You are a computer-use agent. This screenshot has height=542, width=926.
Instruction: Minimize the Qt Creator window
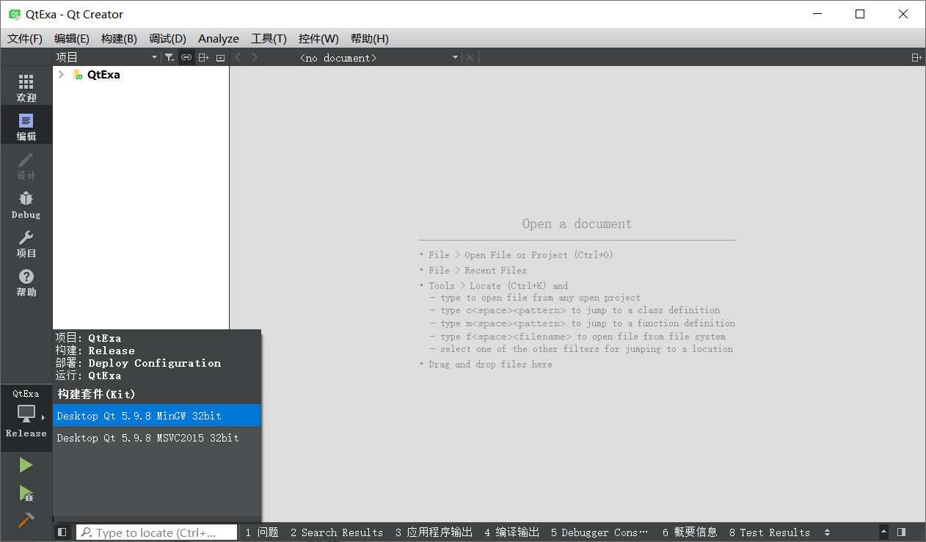(x=819, y=14)
